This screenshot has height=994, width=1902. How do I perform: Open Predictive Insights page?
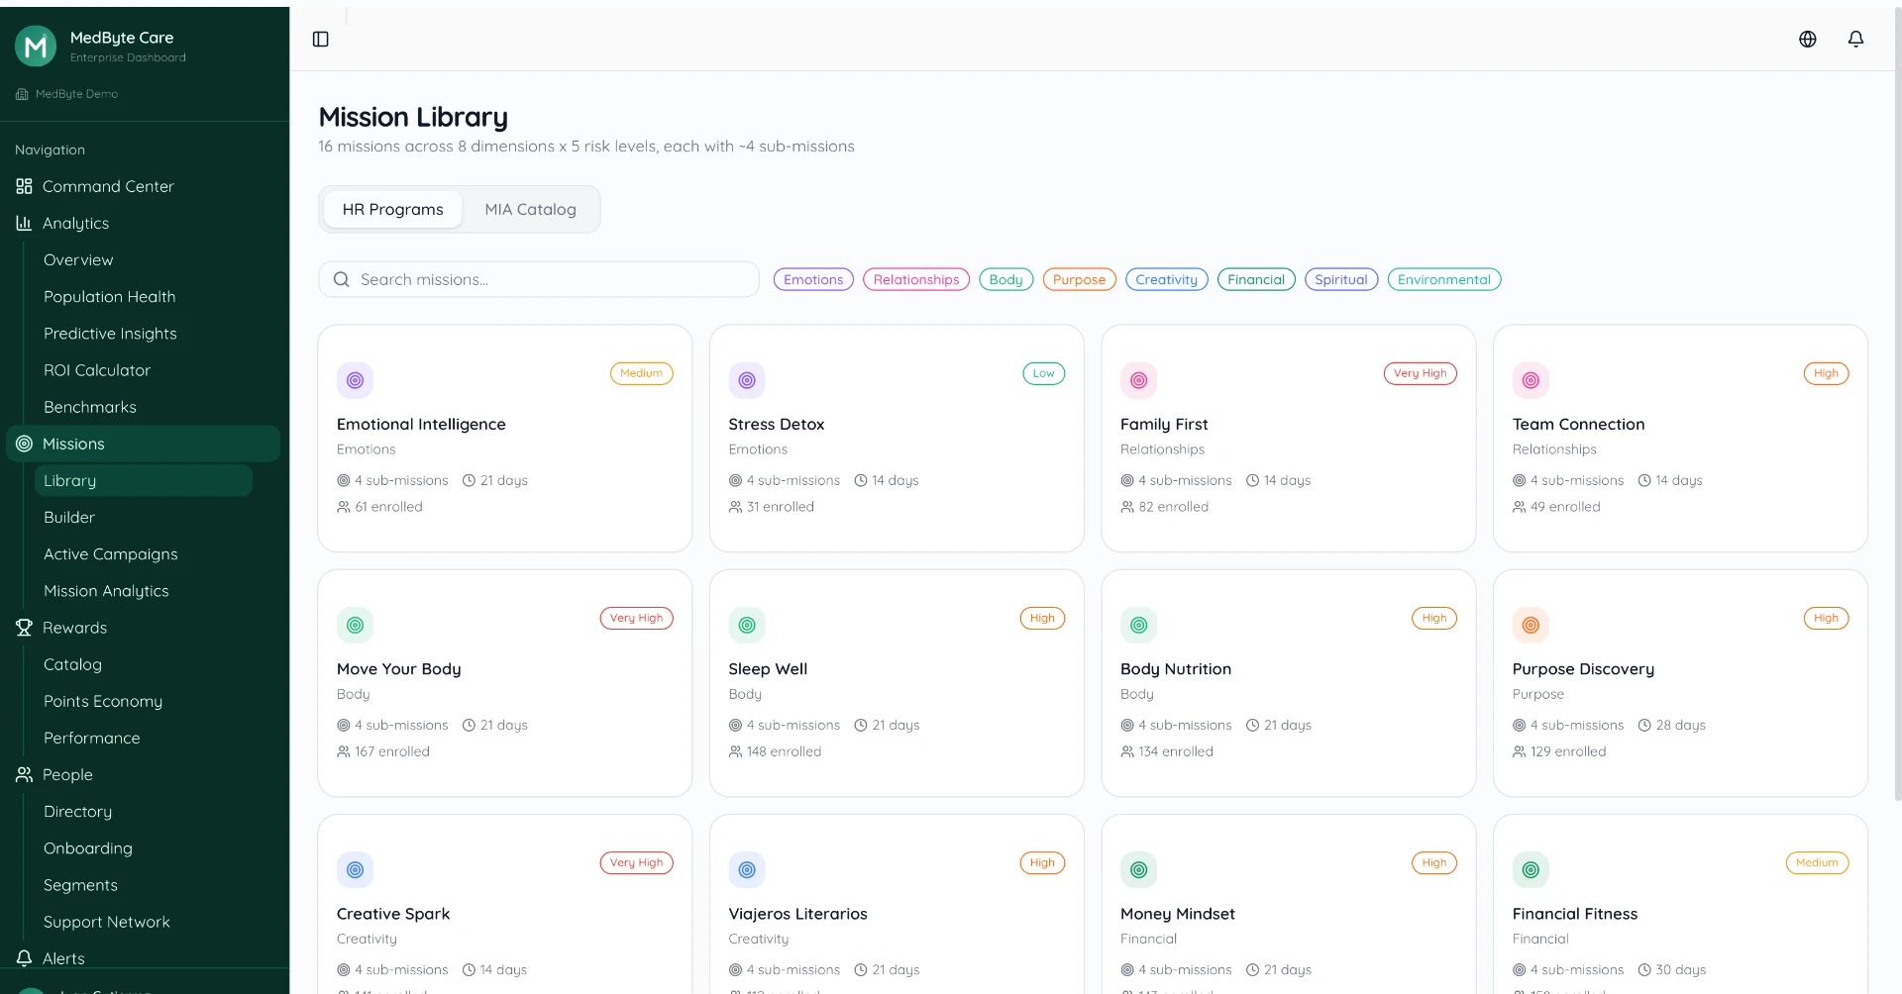(x=143, y=334)
